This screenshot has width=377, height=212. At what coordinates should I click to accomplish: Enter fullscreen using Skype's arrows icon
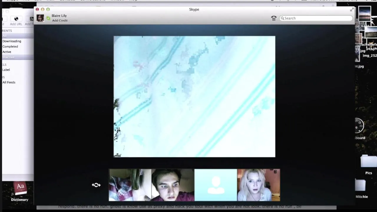[352, 10]
